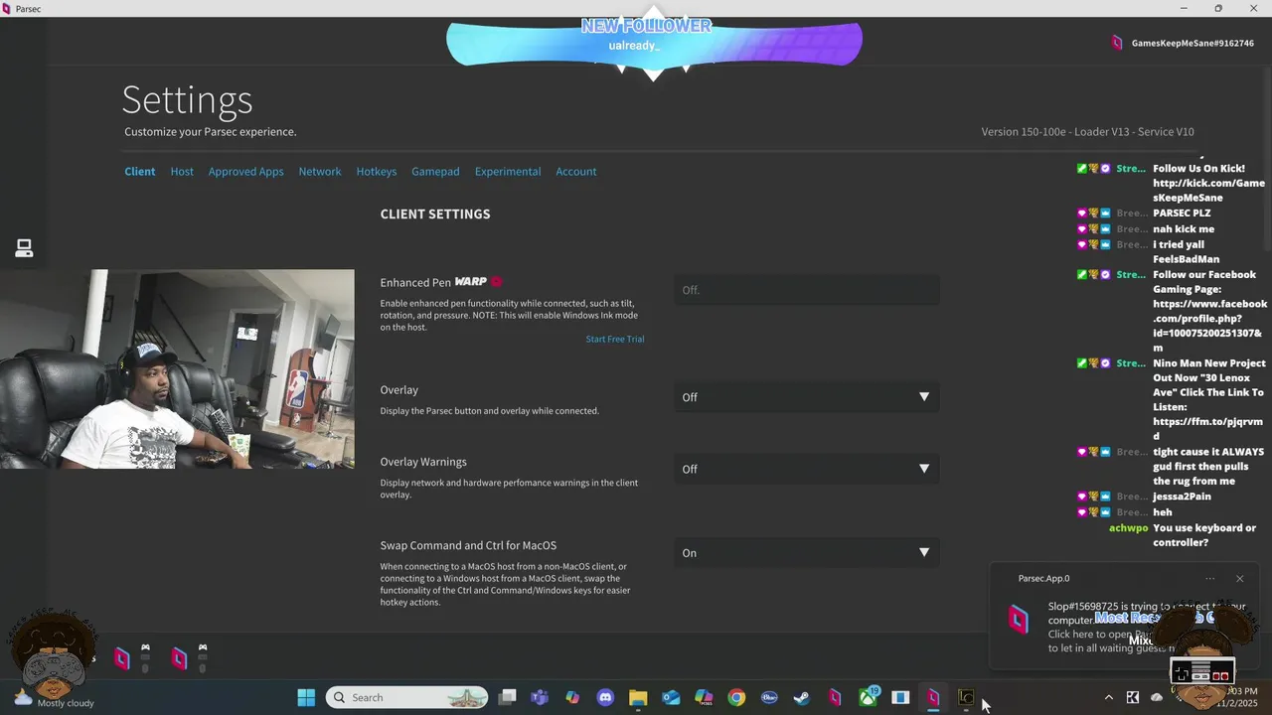Click the webcam video thumbnail
1272x715 pixels.
click(177, 369)
